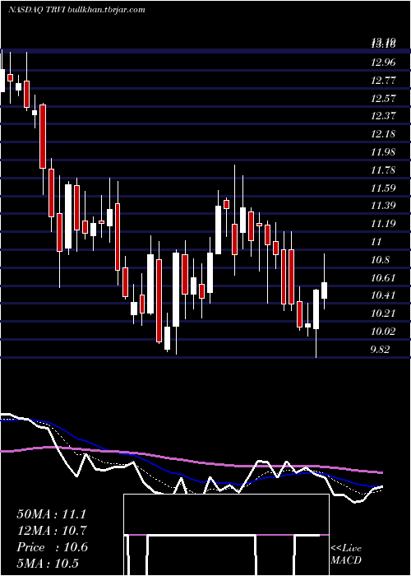
Task: Click the 10.8 price axis label
Action: (x=380, y=260)
